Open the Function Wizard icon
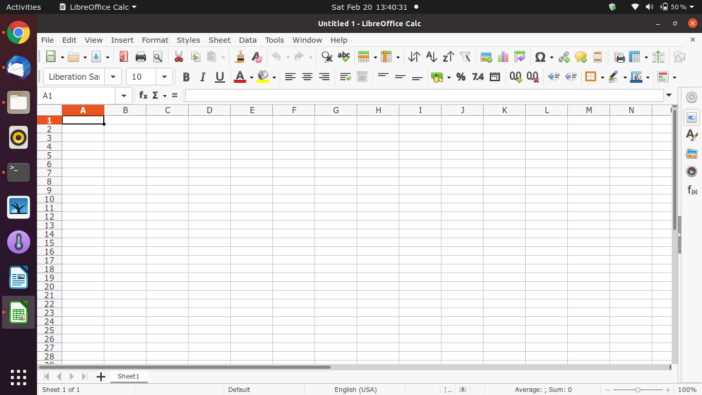The image size is (702, 395). pos(143,96)
